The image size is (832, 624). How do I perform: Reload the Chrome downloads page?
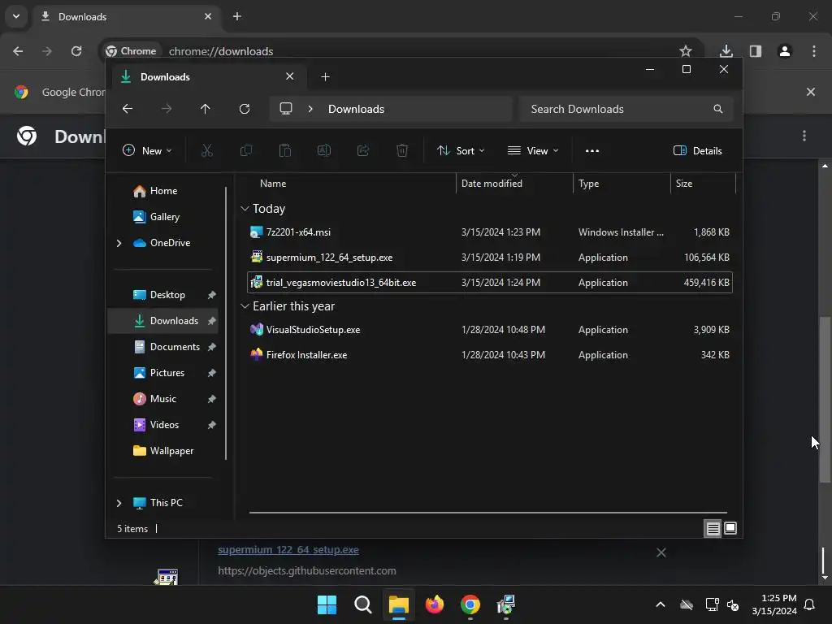point(76,51)
